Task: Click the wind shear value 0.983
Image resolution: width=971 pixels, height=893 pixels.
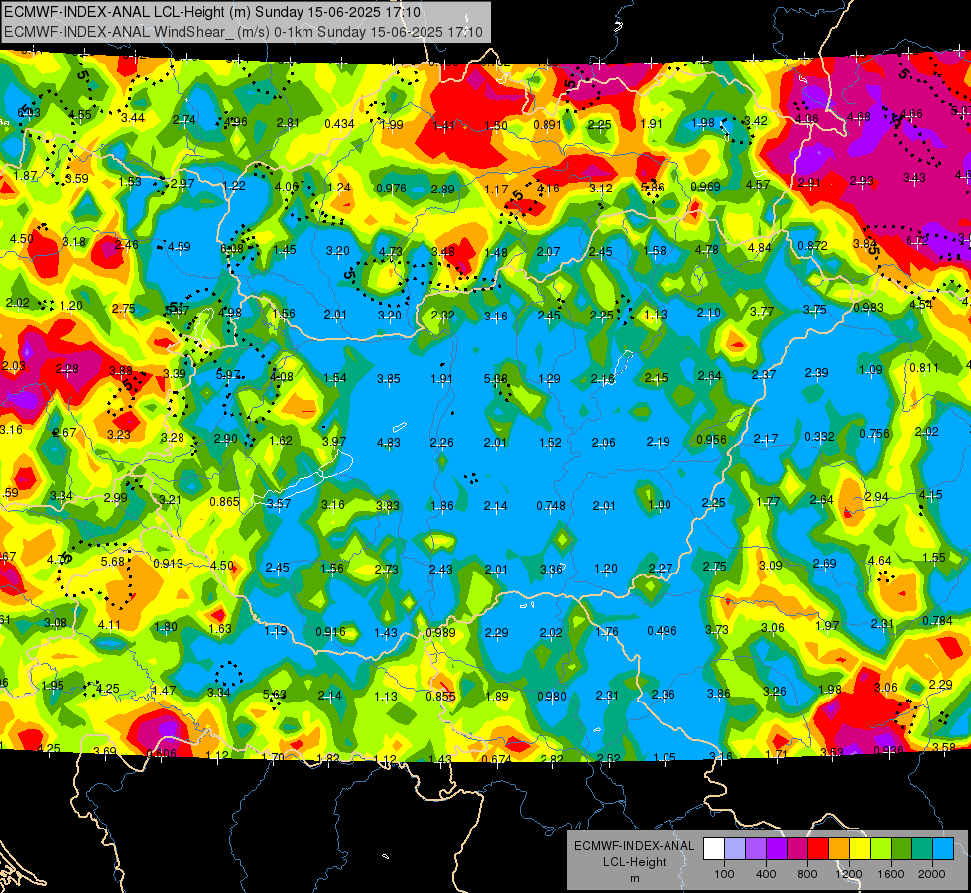Action: (868, 308)
